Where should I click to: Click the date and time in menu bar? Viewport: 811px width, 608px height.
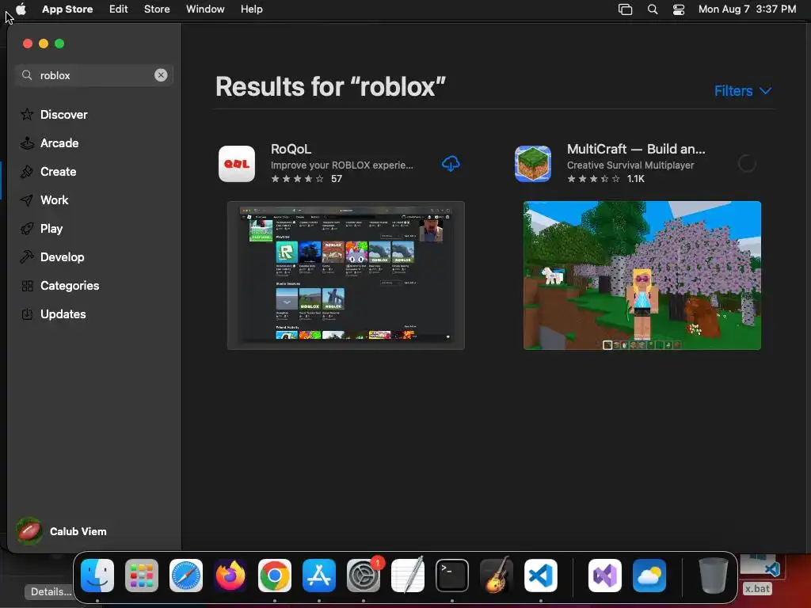point(748,9)
